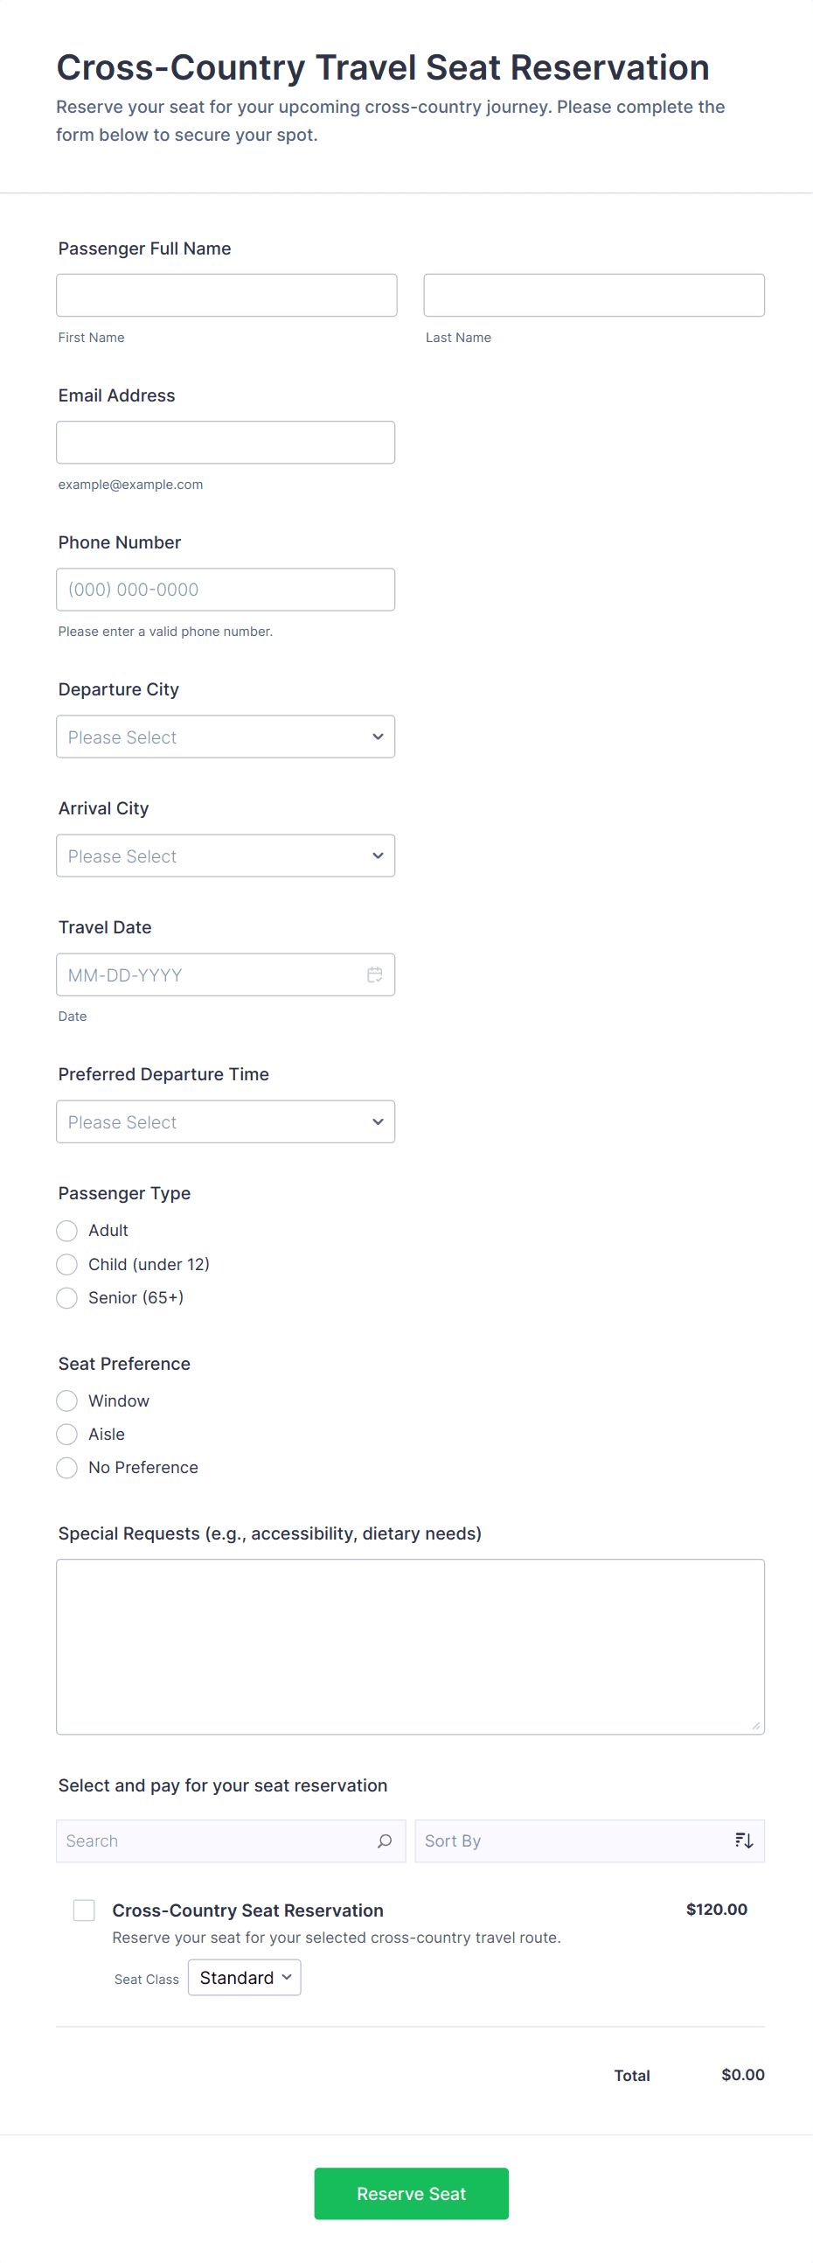This screenshot has width=813, height=2263.
Task: Choose Senior (65+) passenger type
Action: pyautogui.click(x=66, y=1297)
